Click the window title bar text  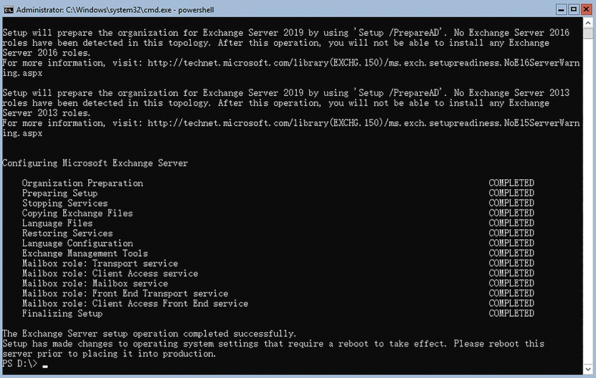point(115,10)
